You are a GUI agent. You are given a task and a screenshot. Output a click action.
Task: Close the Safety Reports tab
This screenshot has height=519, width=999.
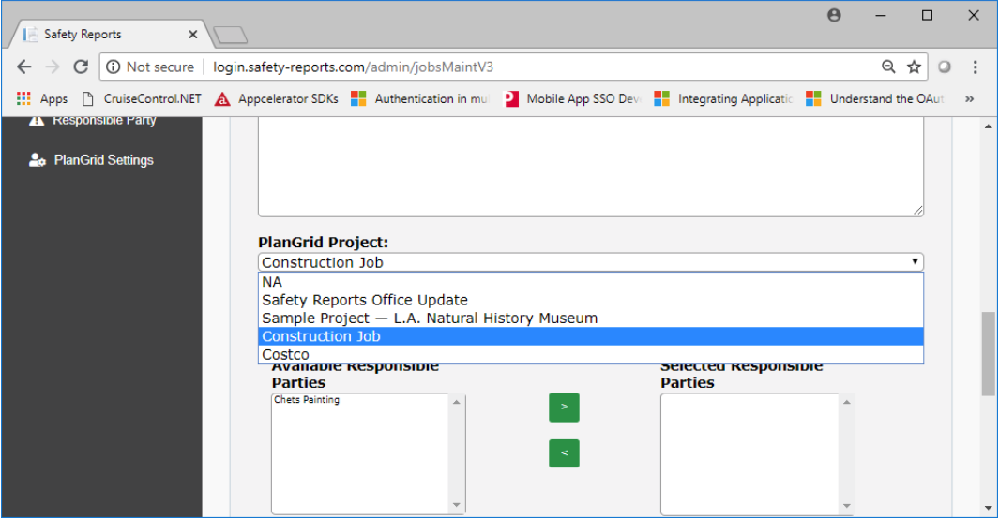coord(192,35)
